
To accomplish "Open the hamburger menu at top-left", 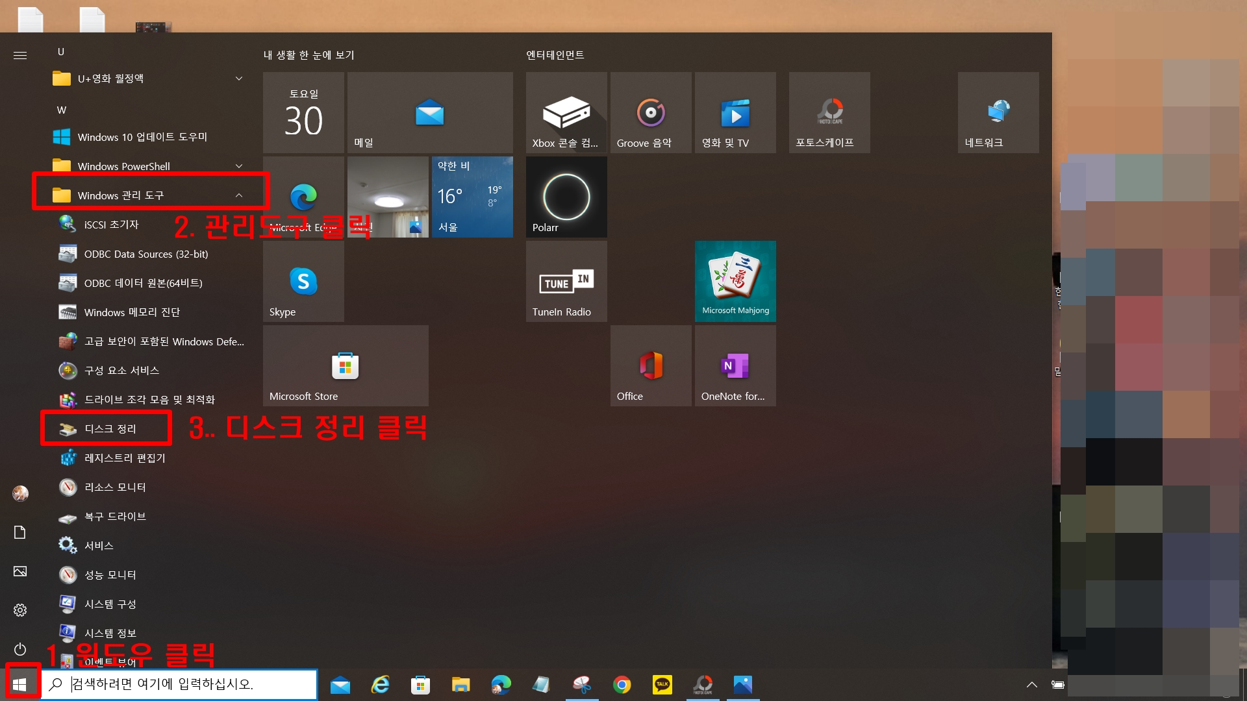I will (x=20, y=56).
